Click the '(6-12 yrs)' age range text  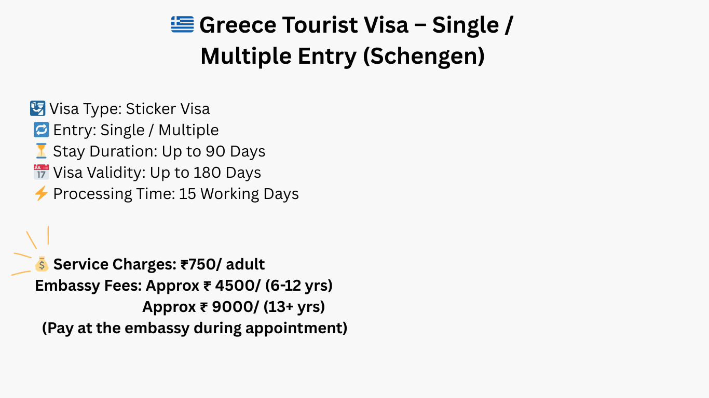pyautogui.click(x=305, y=286)
